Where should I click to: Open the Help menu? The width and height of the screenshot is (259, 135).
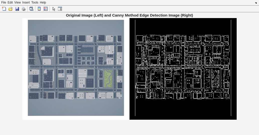click(43, 3)
